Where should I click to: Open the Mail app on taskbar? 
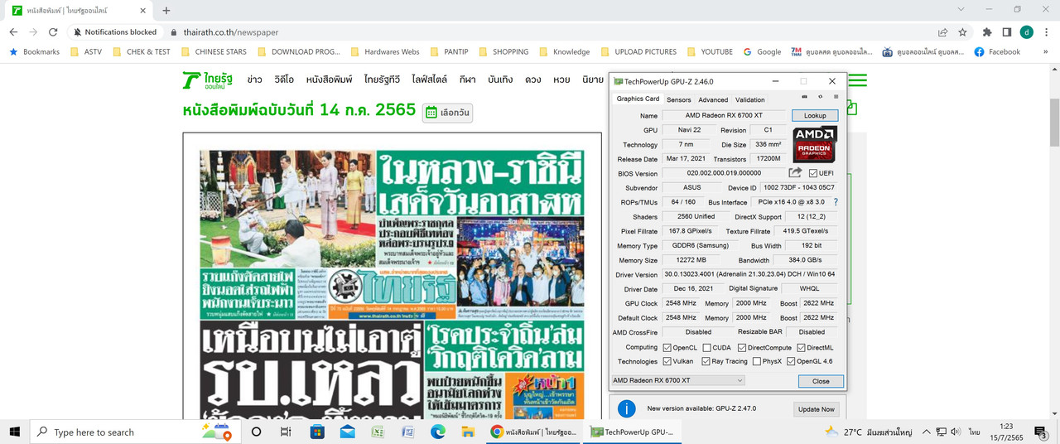click(347, 432)
